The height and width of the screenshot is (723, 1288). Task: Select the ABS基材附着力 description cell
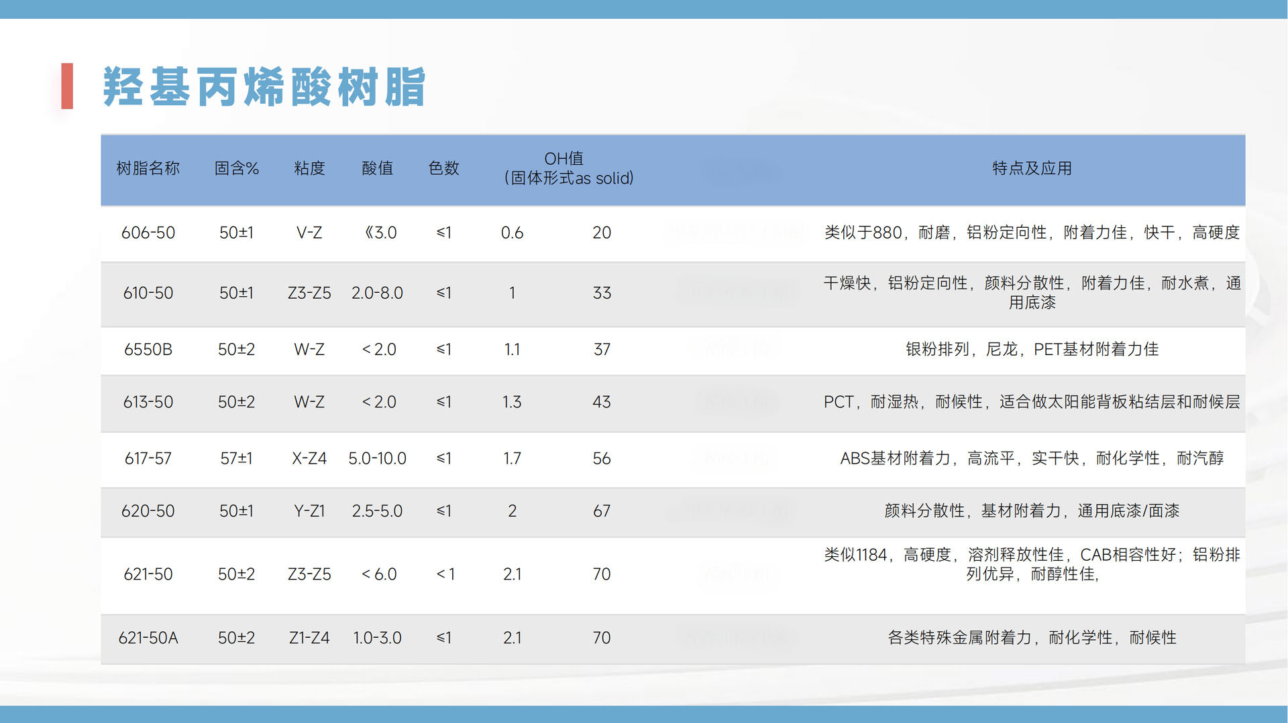[x=1031, y=458]
